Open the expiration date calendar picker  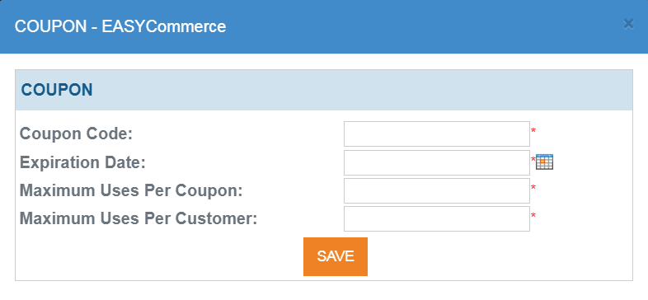[544, 162]
